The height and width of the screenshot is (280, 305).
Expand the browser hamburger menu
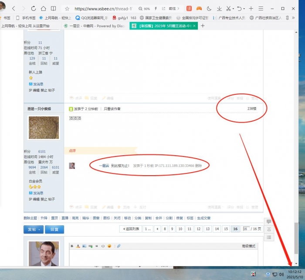(x=261, y=8)
